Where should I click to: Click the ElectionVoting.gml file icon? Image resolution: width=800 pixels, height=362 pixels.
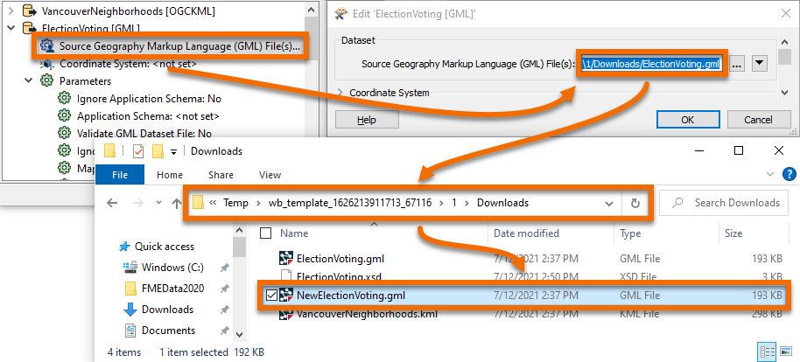coord(286,258)
